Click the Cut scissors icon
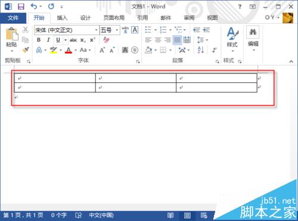This screenshot has width=298, height=221. (x=25, y=30)
